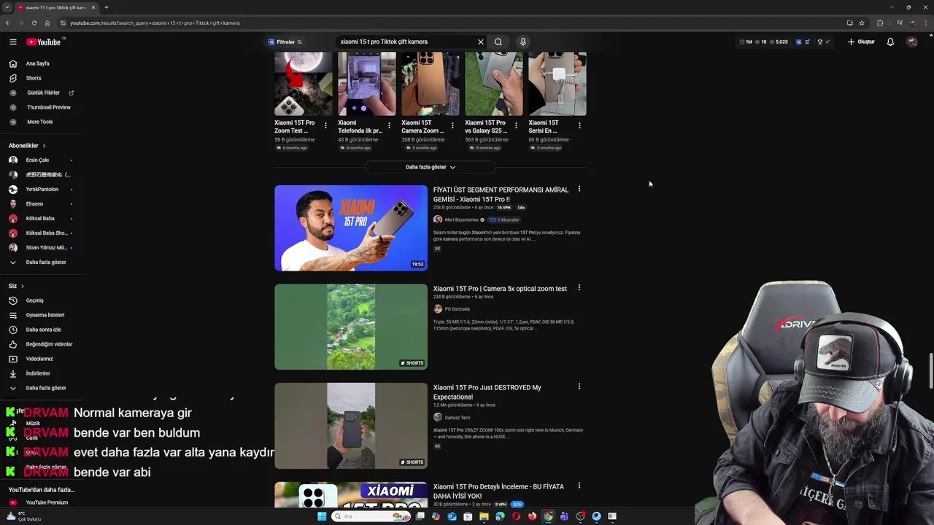The width and height of the screenshot is (934, 525).
Task: Open Xiaomi 15T Pro vs Galaxy S25 short
Action: pos(493,84)
